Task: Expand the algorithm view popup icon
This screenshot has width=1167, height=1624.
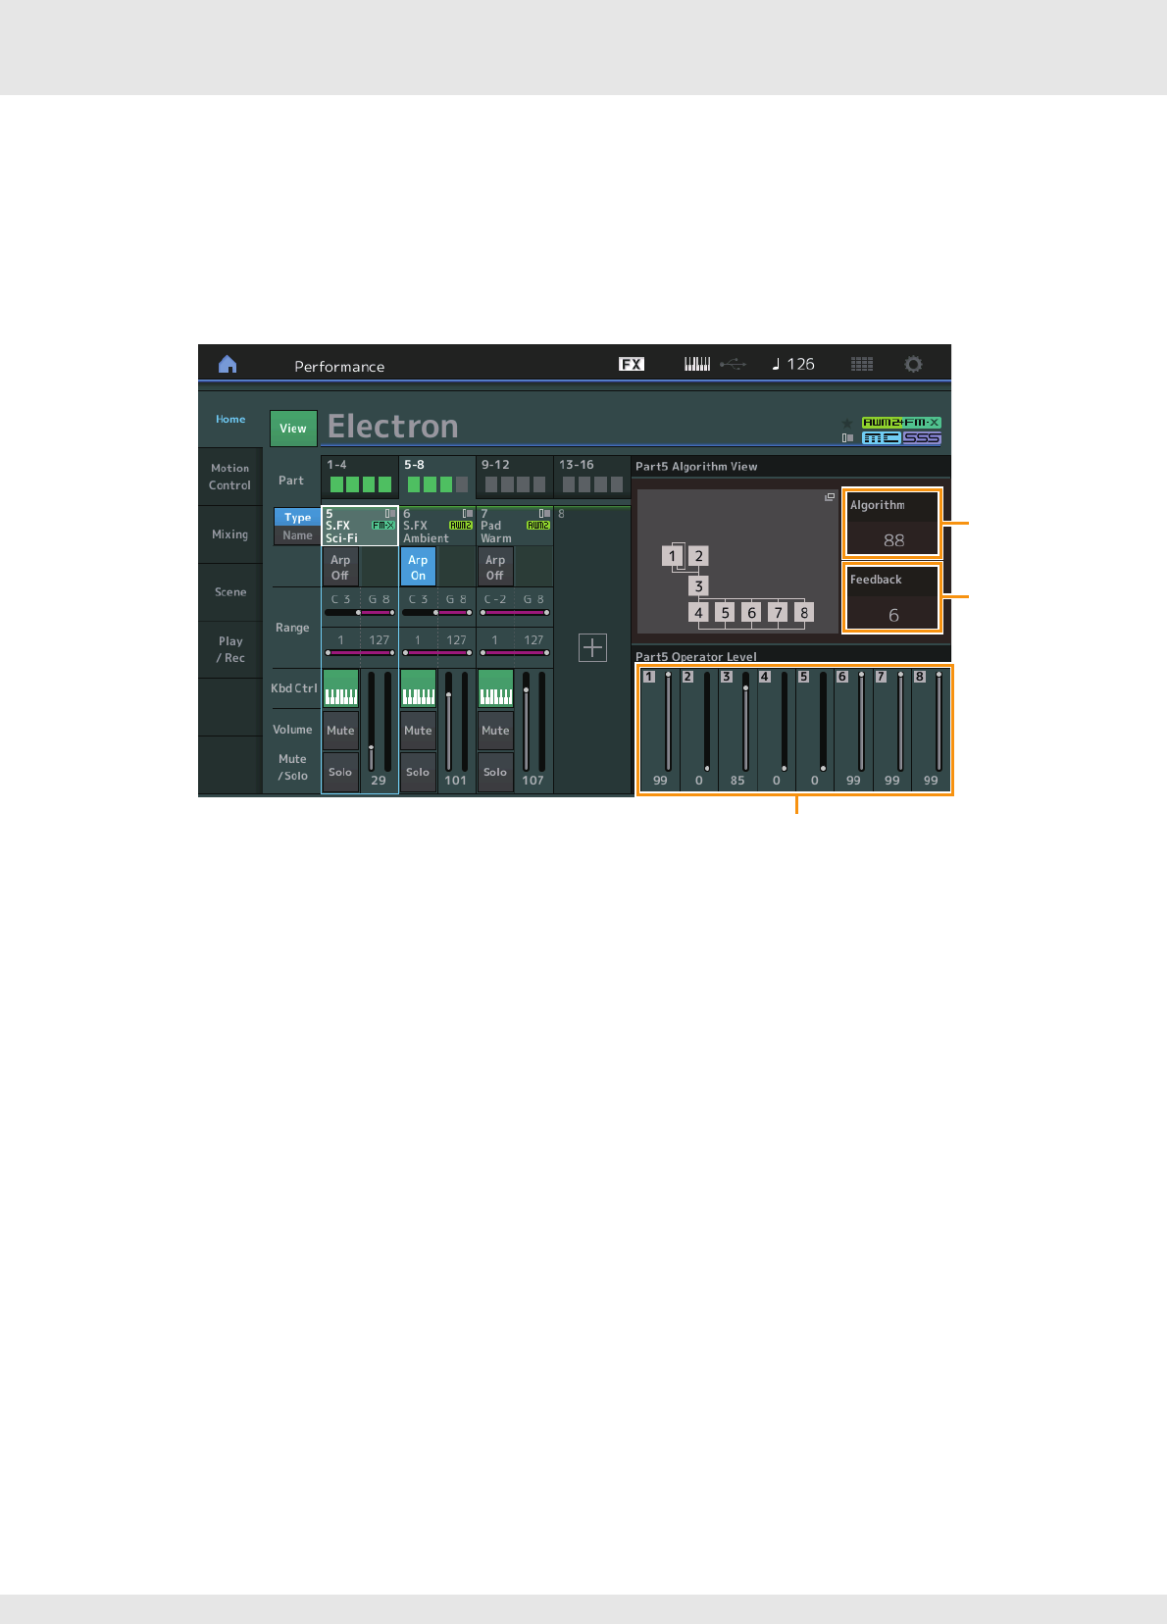Action: [830, 497]
